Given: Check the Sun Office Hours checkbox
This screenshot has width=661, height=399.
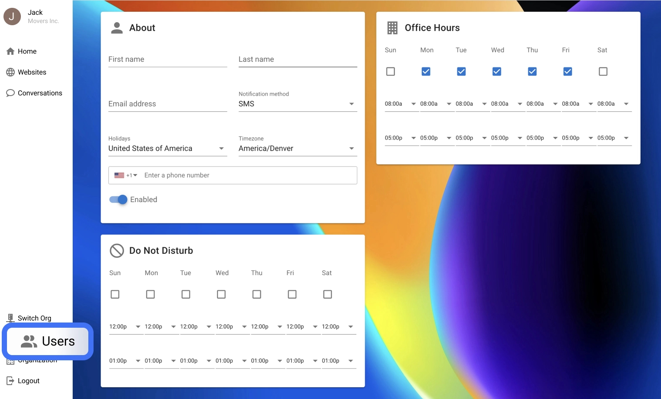Looking at the screenshot, I should coord(391,71).
